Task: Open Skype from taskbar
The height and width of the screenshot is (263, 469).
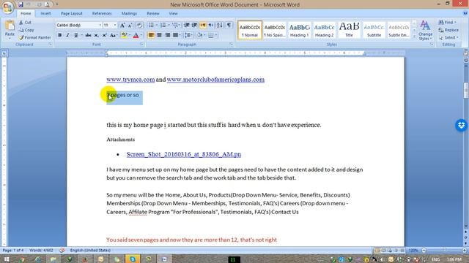Action: tap(133, 259)
